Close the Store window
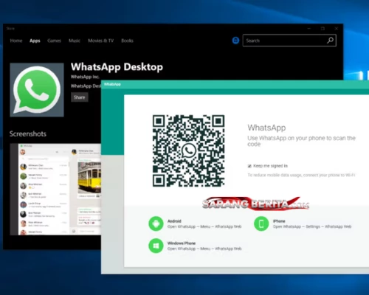The width and height of the screenshot is (369, 295). point(337,29)
